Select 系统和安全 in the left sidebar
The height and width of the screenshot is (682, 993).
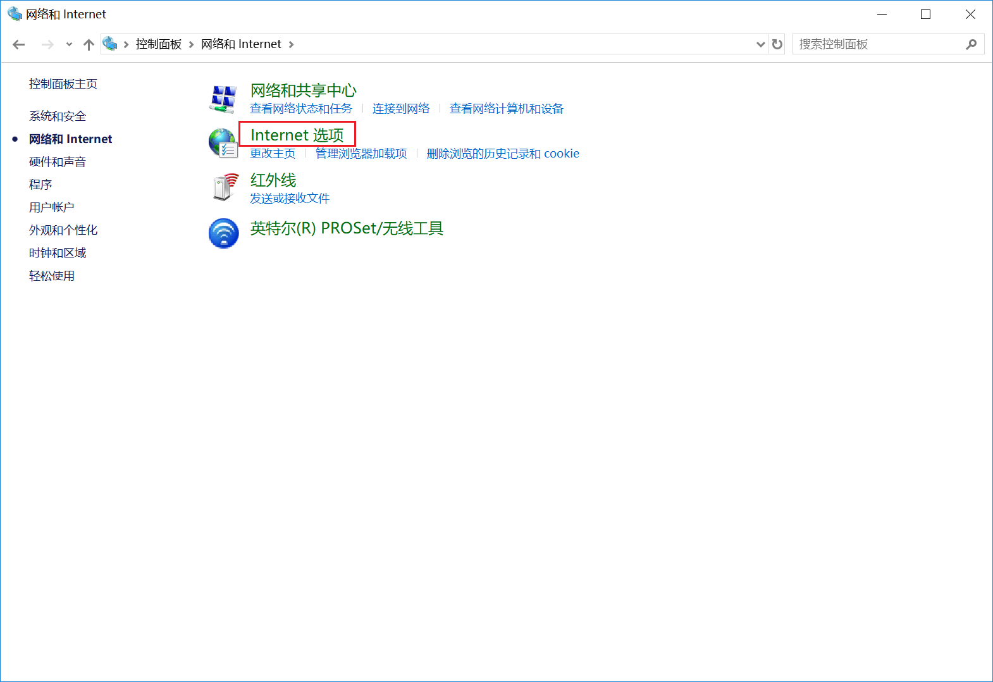click(x=58, y=116)
